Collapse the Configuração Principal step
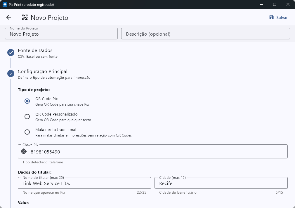The width and height of the screenshot is (295, 208). click(43, 71)
